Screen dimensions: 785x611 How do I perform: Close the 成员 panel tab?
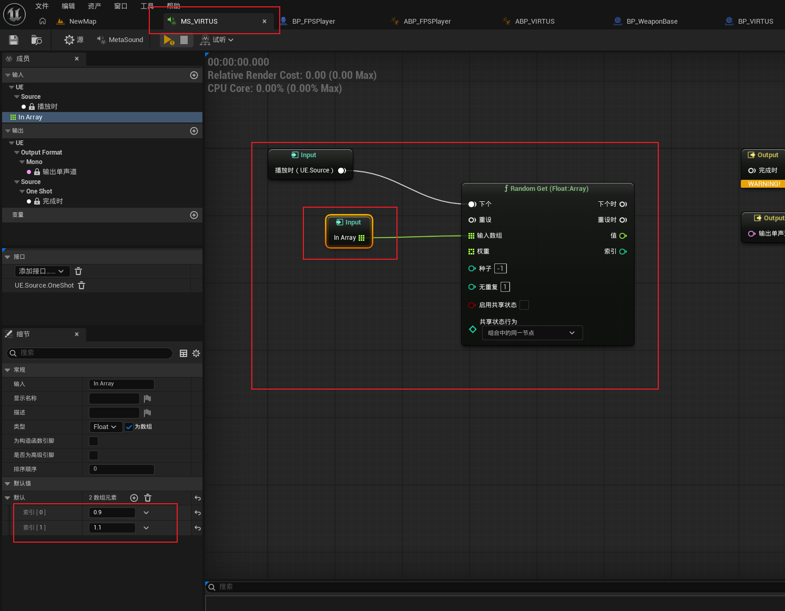point(77,59)
